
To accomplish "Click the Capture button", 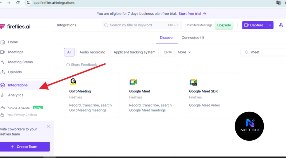I will click(254, 25).
